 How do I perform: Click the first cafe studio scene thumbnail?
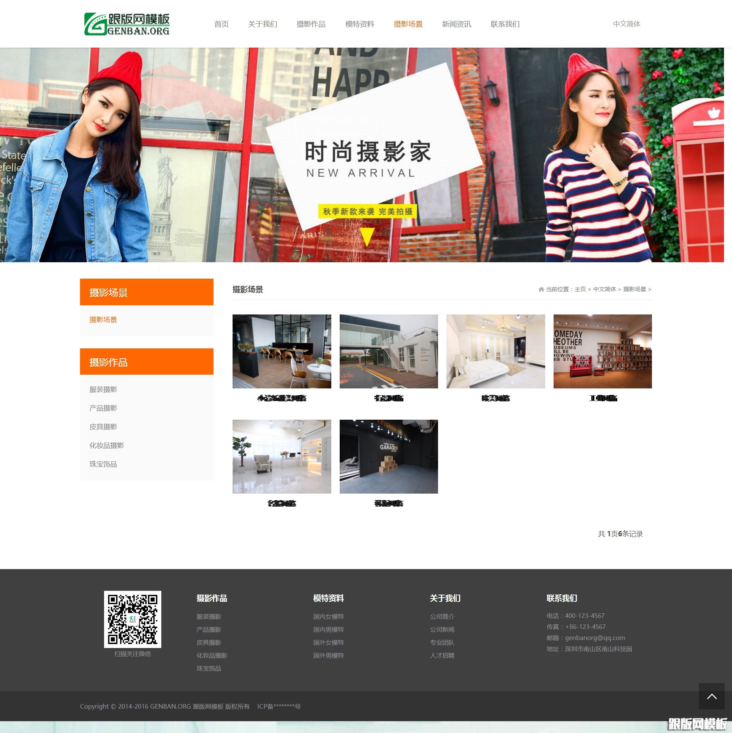pyautogui.click(x=282, y=351)
